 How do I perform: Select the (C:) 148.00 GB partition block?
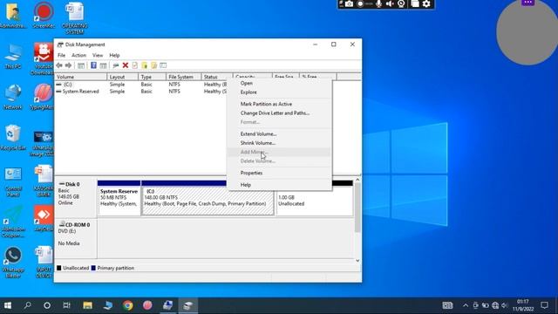[x=208, y=201]
